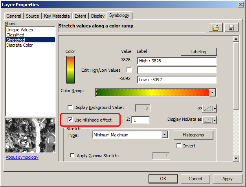Switch to the Key Metadata tab
Viewport: 246px width, 187px height.
tap(57, 16)
